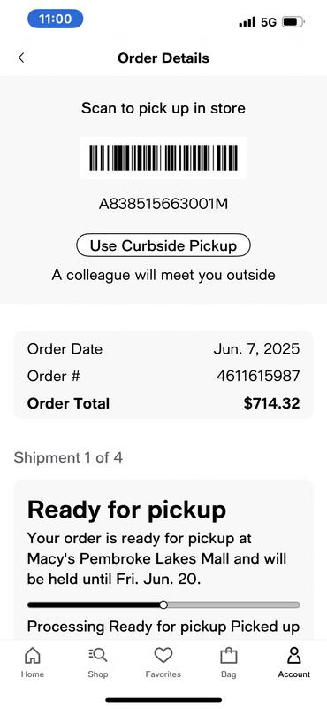Open the Home tab icon
The height and width of the screenshot is (709, 327).
pyautogui.click(x=33, y=655)
